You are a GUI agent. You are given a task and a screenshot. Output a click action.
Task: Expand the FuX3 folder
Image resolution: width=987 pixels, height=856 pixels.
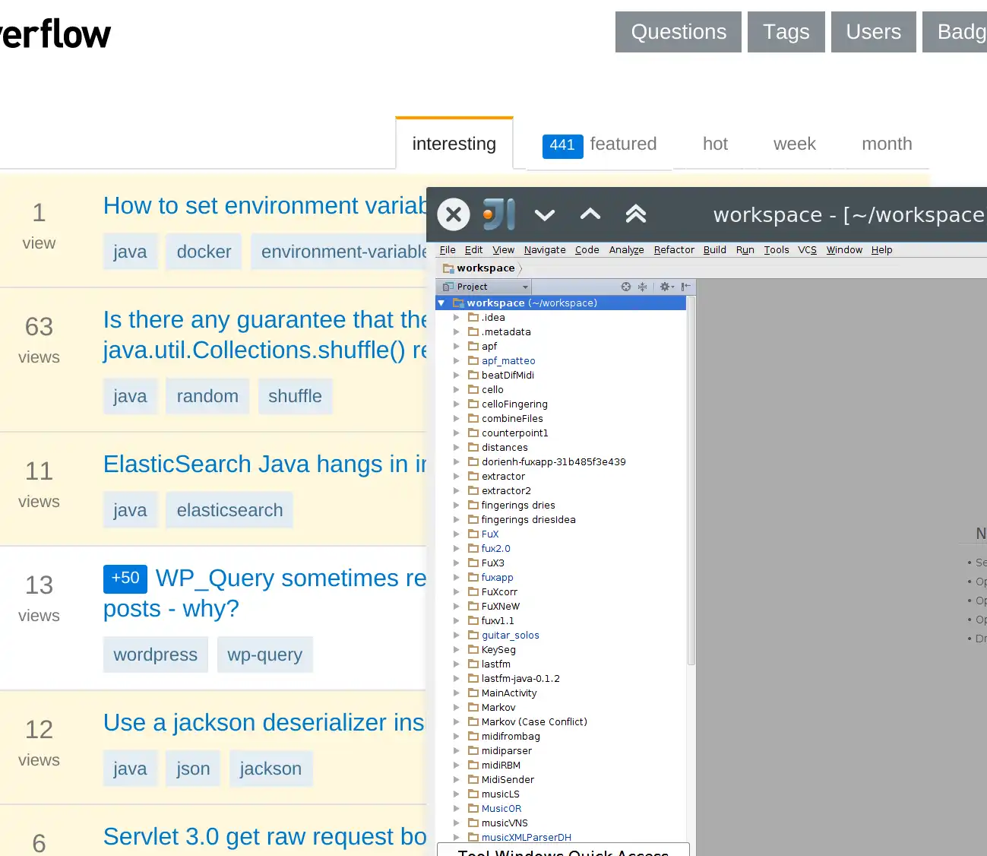(457, 563)
